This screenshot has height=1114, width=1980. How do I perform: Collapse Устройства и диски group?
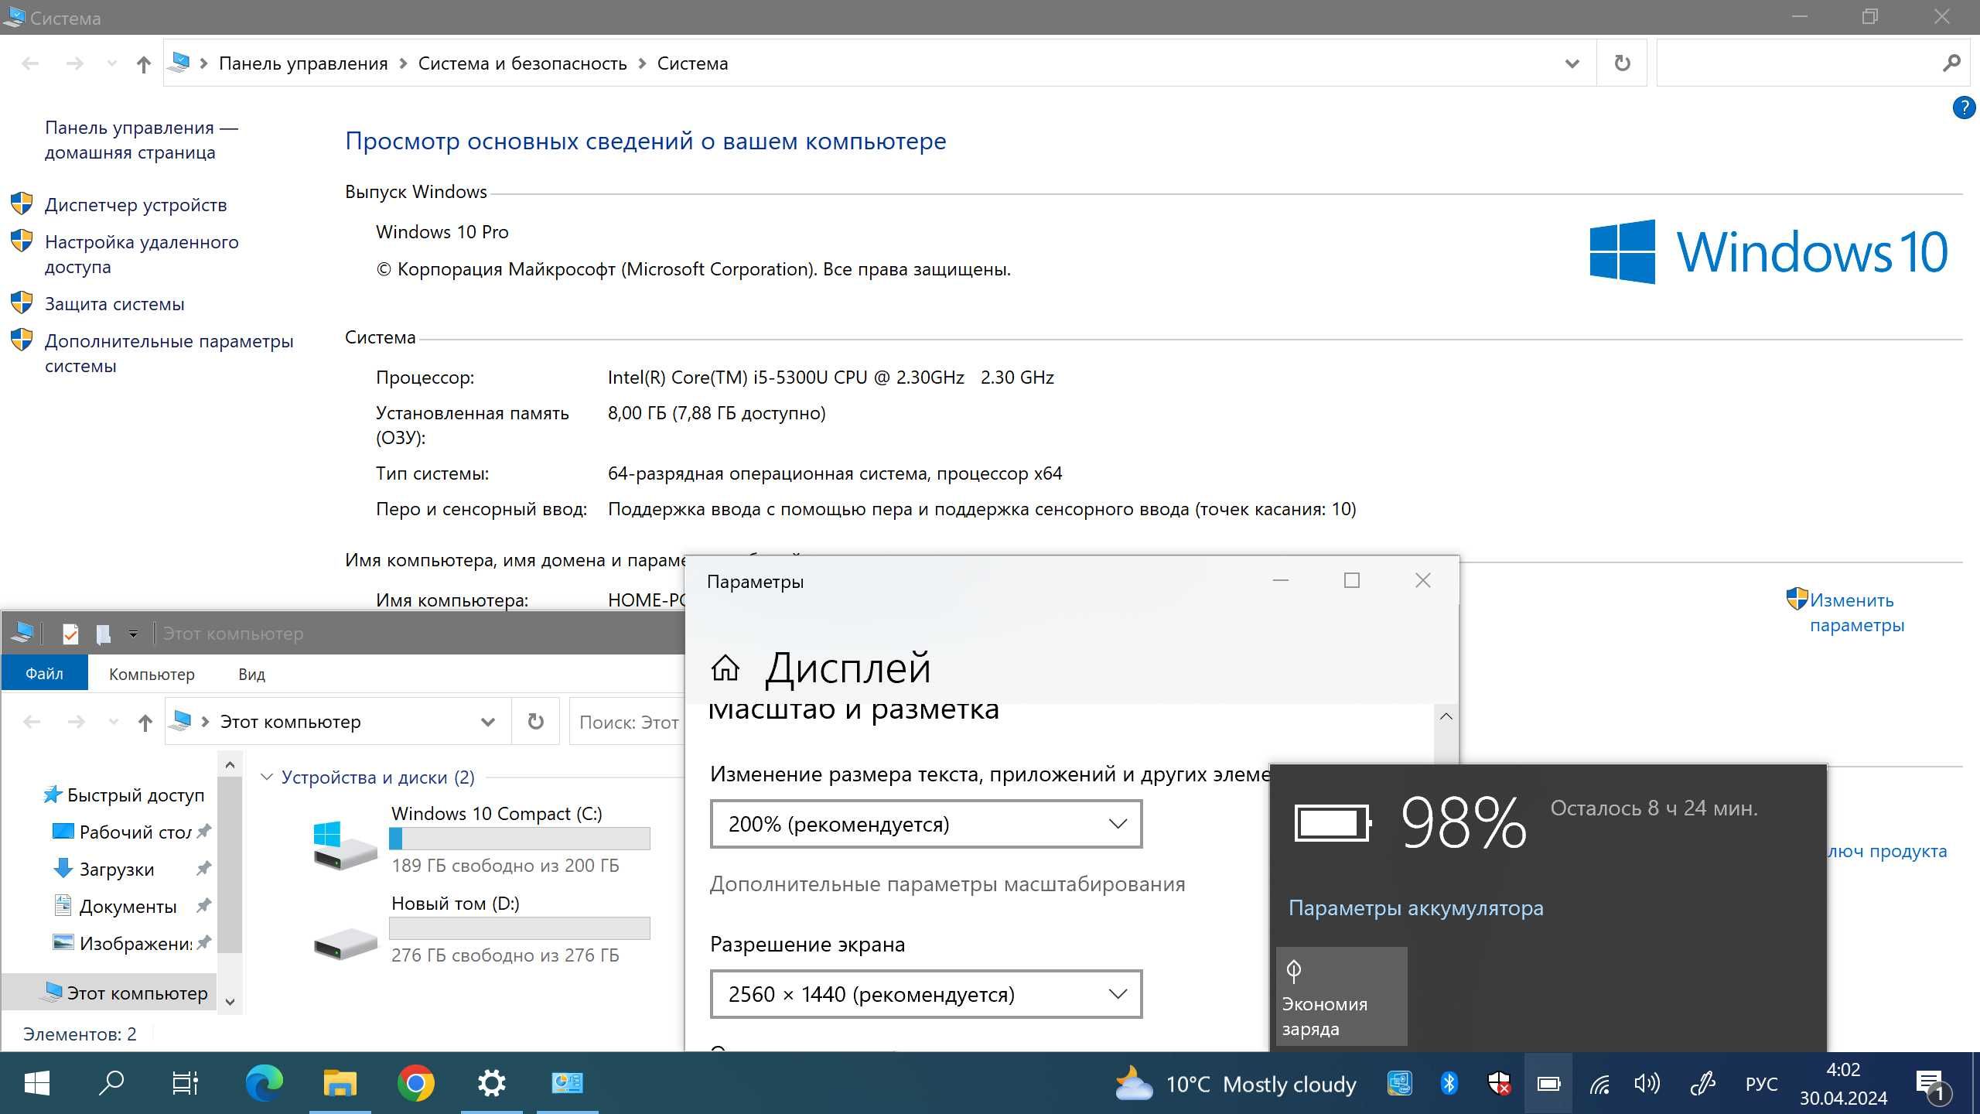(267, 777)
